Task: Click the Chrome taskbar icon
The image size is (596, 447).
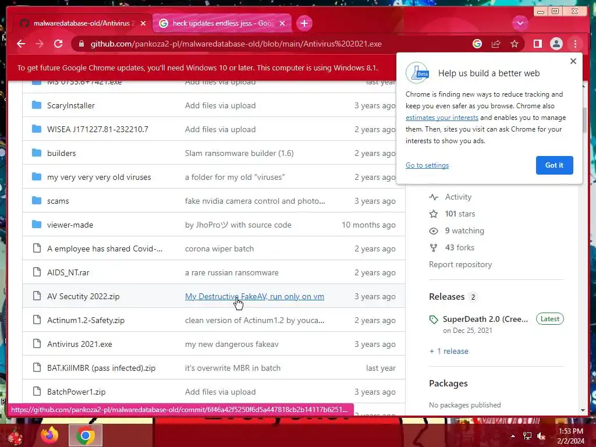Action: [x=86, y=435]
